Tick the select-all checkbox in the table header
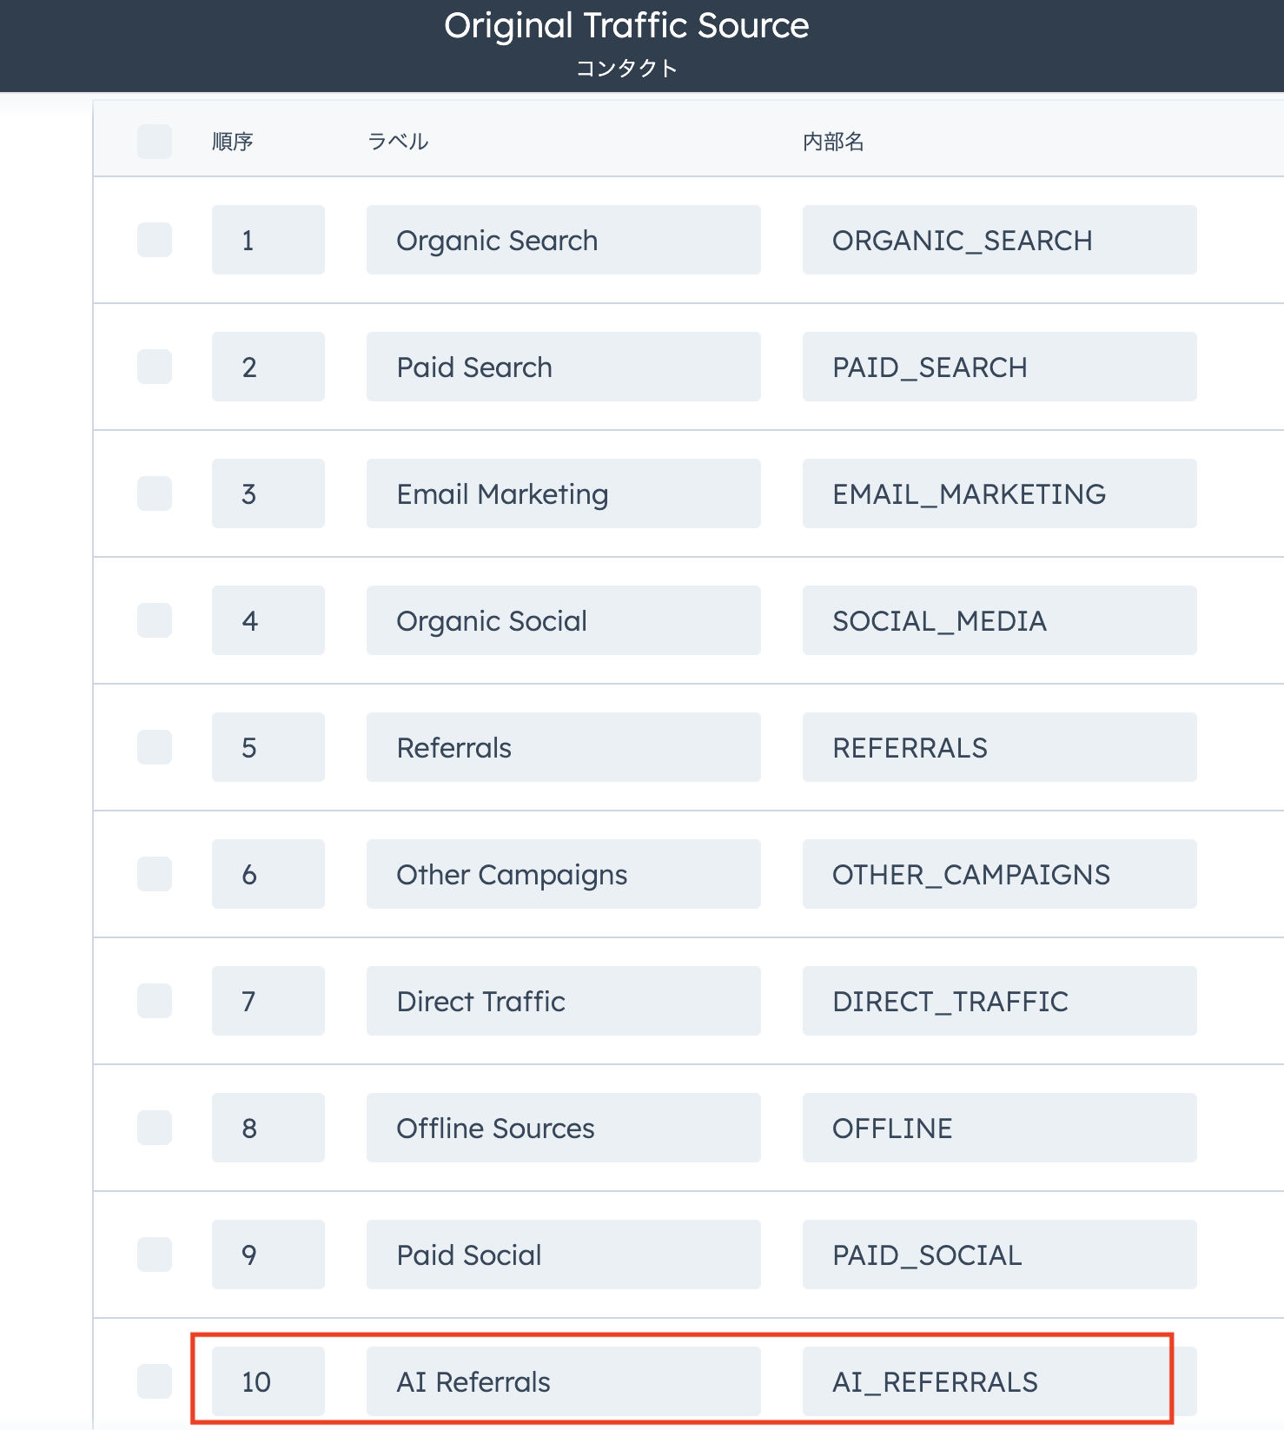1284x1430 pixels. 155,142
